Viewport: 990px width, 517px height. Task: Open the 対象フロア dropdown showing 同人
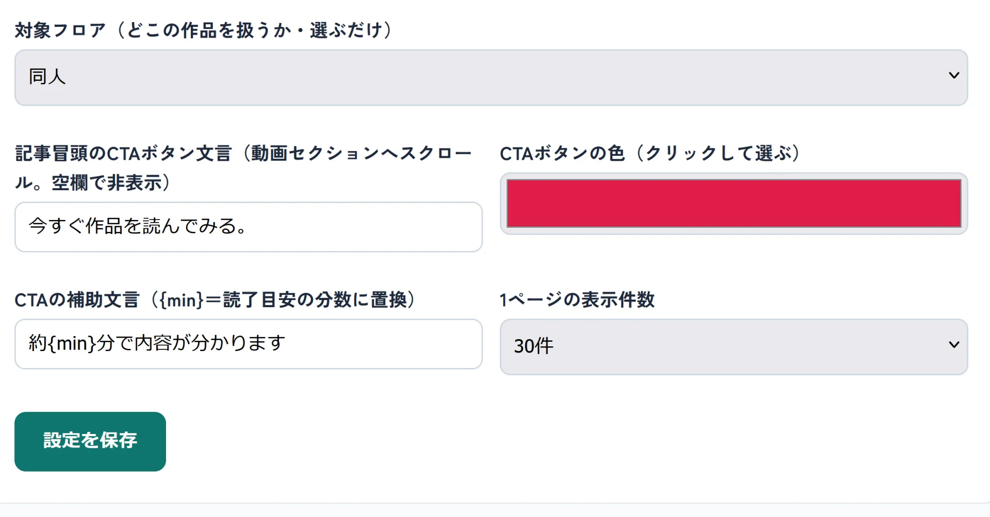[491, 78]
